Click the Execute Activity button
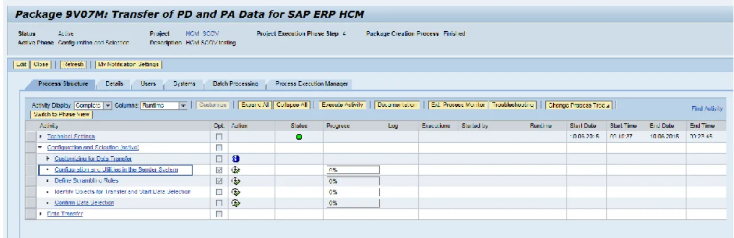Screen dimensions: 734x238 click(x=342, y=105)
